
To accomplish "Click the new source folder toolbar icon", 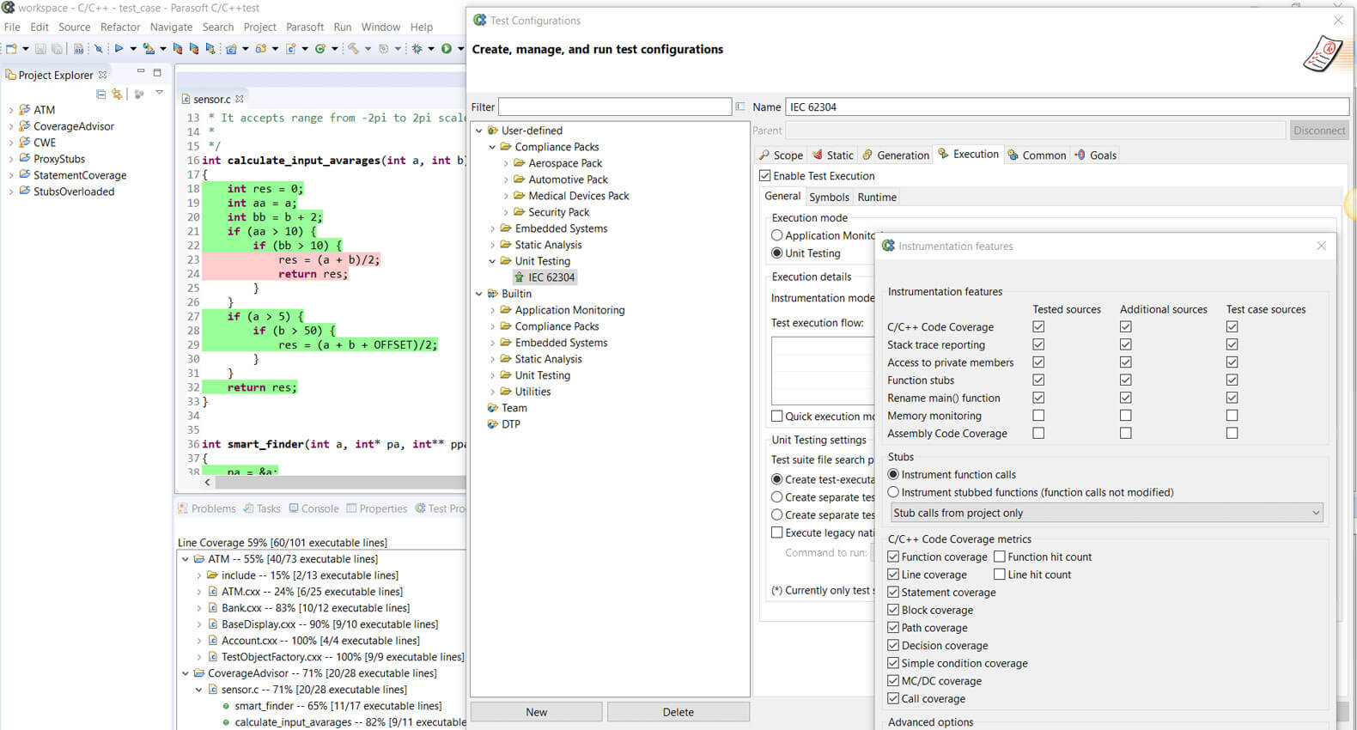I will pyautogui.click(x=261, y=49).
